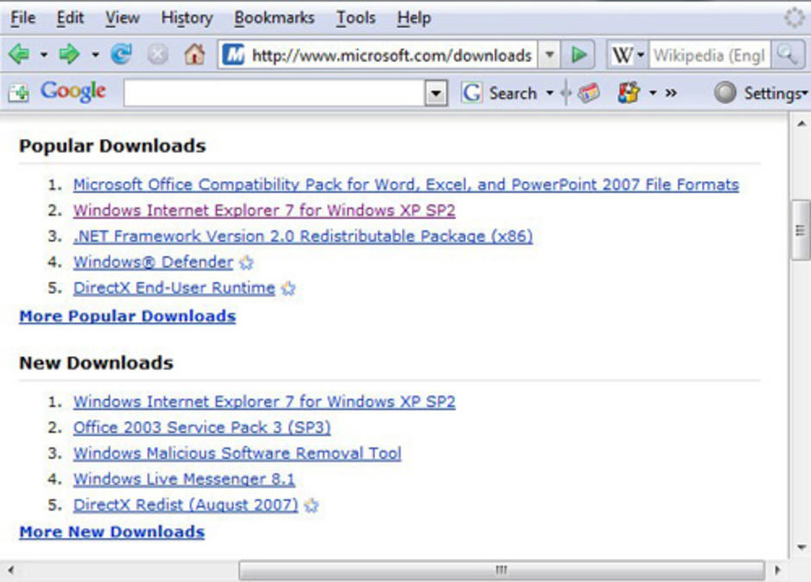
Task: Open the Google Search options dropdown arrow
Action: click(x=550, y=93)
